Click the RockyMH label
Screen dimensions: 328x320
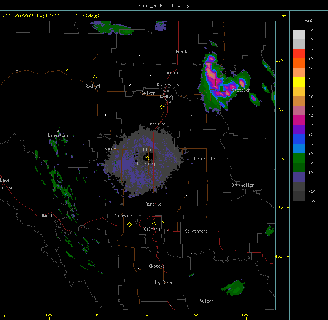coord(93,86)
